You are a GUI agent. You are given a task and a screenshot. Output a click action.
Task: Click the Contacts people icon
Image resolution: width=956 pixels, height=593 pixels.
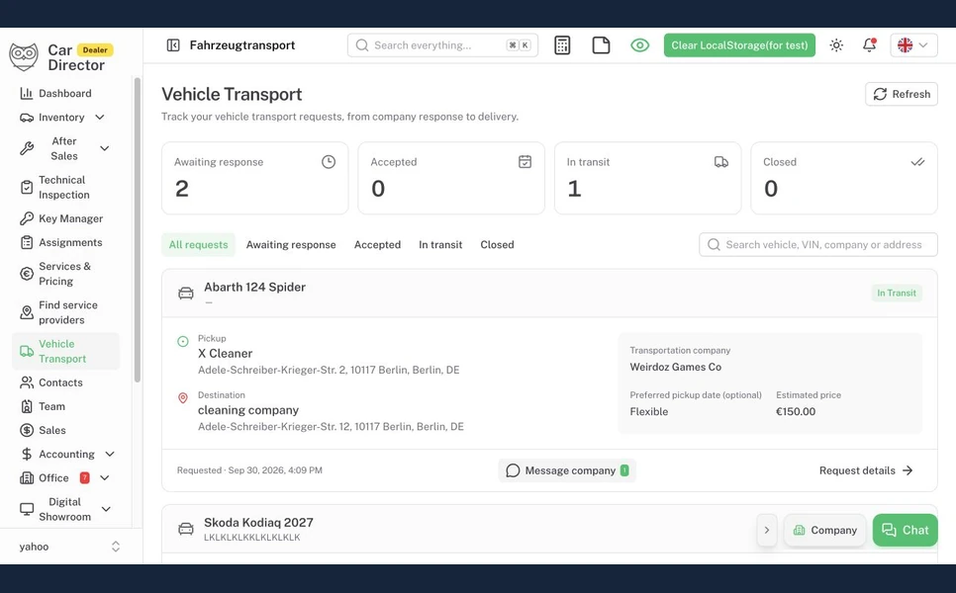(26, 382)
